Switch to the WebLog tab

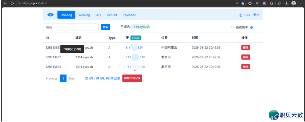point(84,15)
